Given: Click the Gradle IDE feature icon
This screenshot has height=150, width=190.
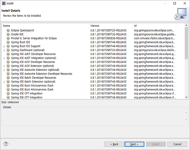Looking at the screenshot, I should pos(8,34).
